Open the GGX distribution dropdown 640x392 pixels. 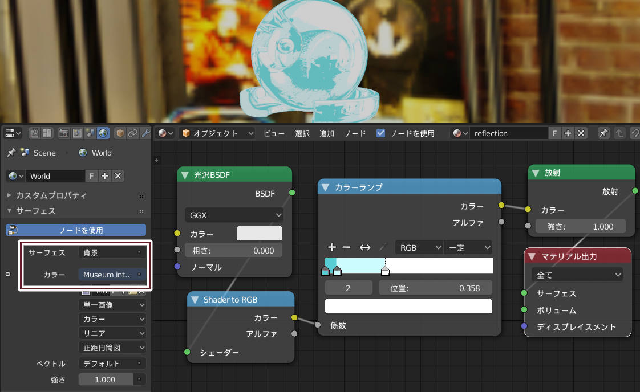pyautogui.click(x=234, y=215)
